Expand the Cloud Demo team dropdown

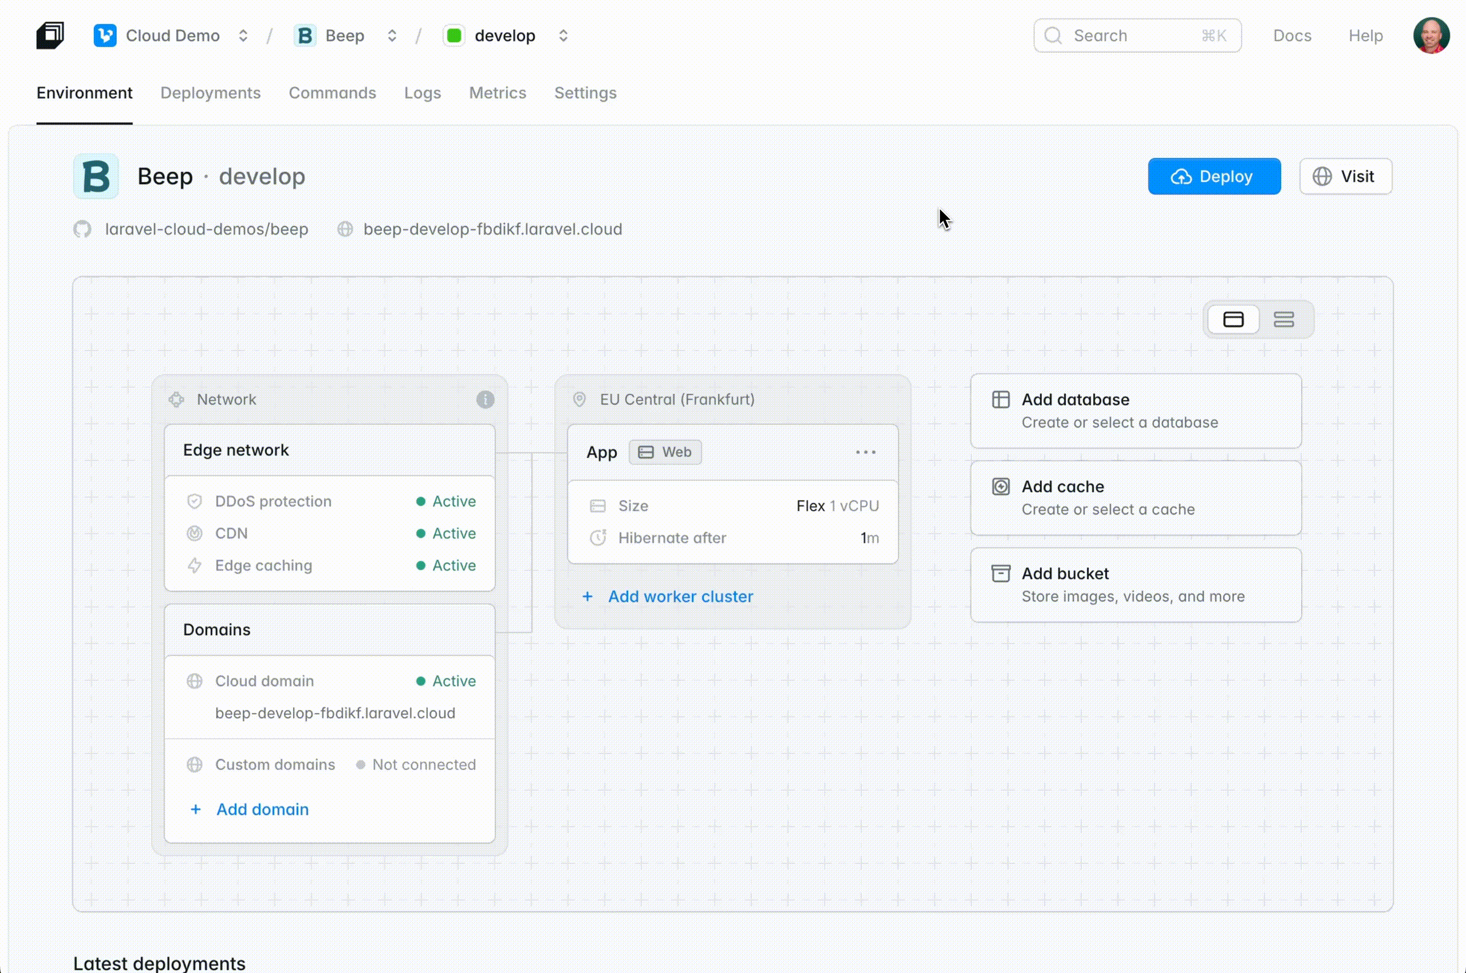coord(243,35)
